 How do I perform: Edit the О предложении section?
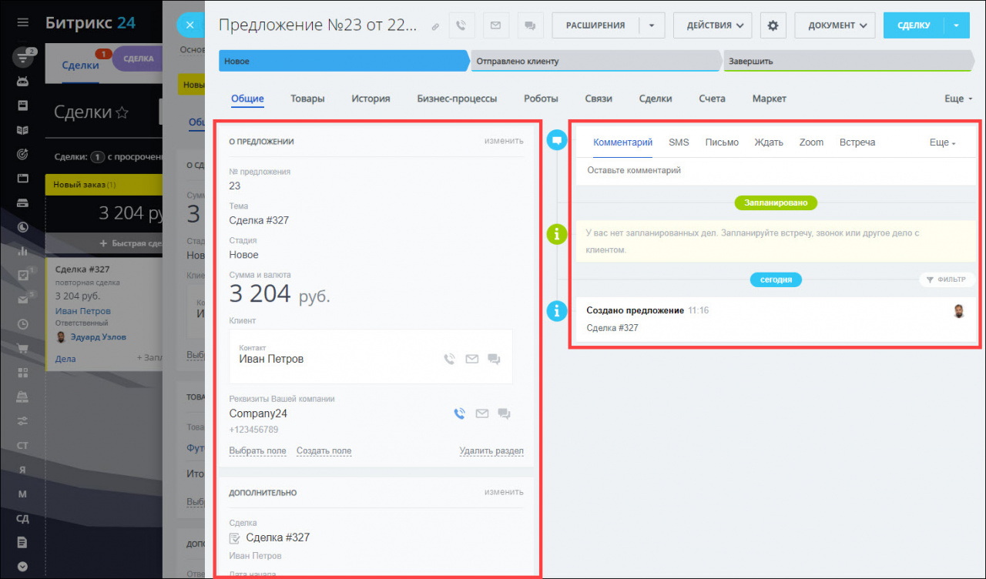click(504, 141)
